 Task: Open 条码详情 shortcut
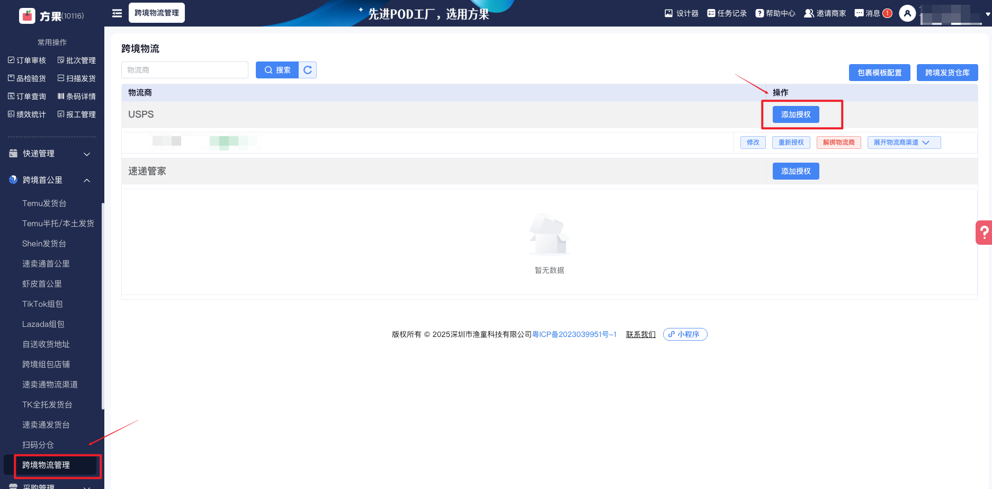click(77, 96)
